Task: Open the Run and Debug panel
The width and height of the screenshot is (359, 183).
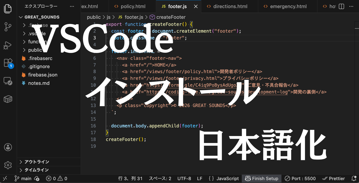Action: tap(8, 45)
